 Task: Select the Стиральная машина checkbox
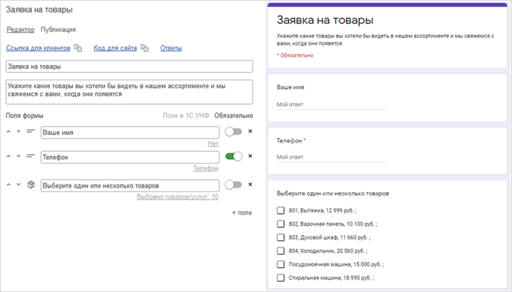(x=281, y=278)
